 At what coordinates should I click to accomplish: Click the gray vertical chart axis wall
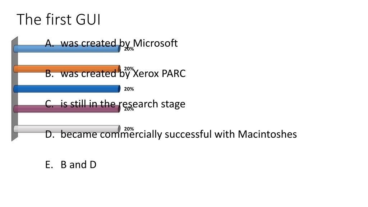coord(14,89)
